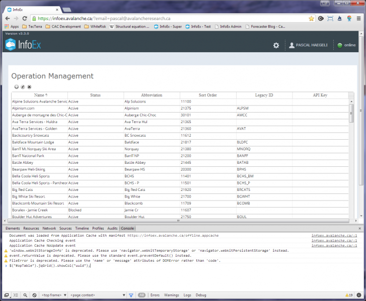366x301 pixels.
Task: Click the colorful pin extension icon
Action: pyautogui.click(x=349, y=19)
